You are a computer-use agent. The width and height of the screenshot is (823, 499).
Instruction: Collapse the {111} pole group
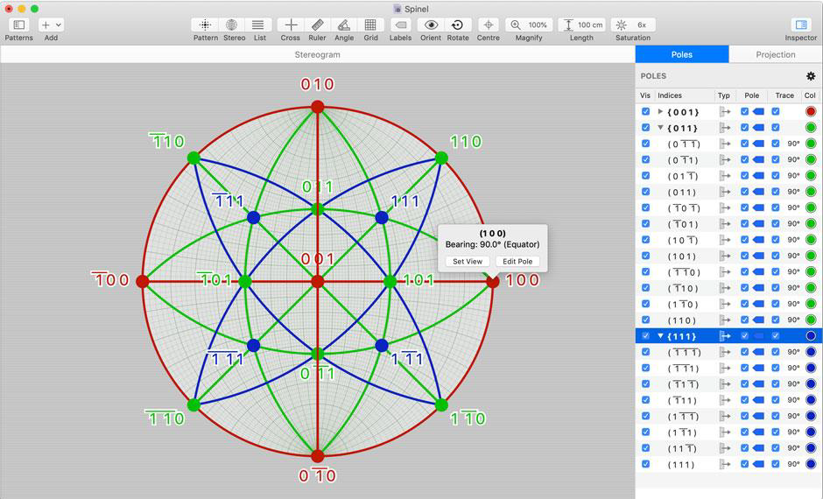click(661, 336)
